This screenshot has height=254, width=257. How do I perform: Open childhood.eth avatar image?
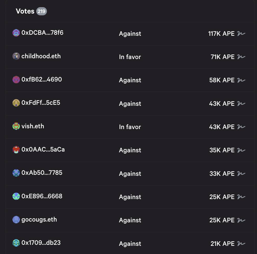coord(16,56)
